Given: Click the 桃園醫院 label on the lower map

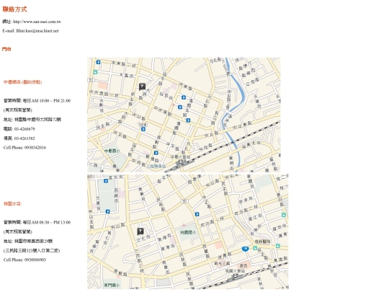Looking at the screenshot, I should (262, 242).
